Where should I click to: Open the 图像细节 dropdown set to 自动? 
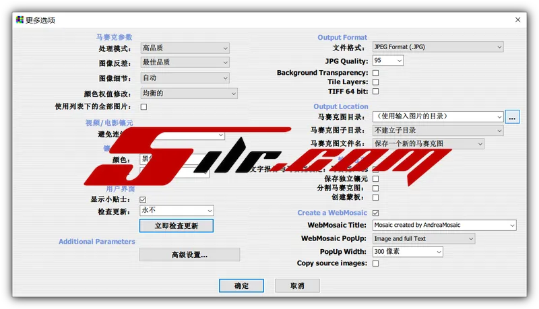point(185,78)
